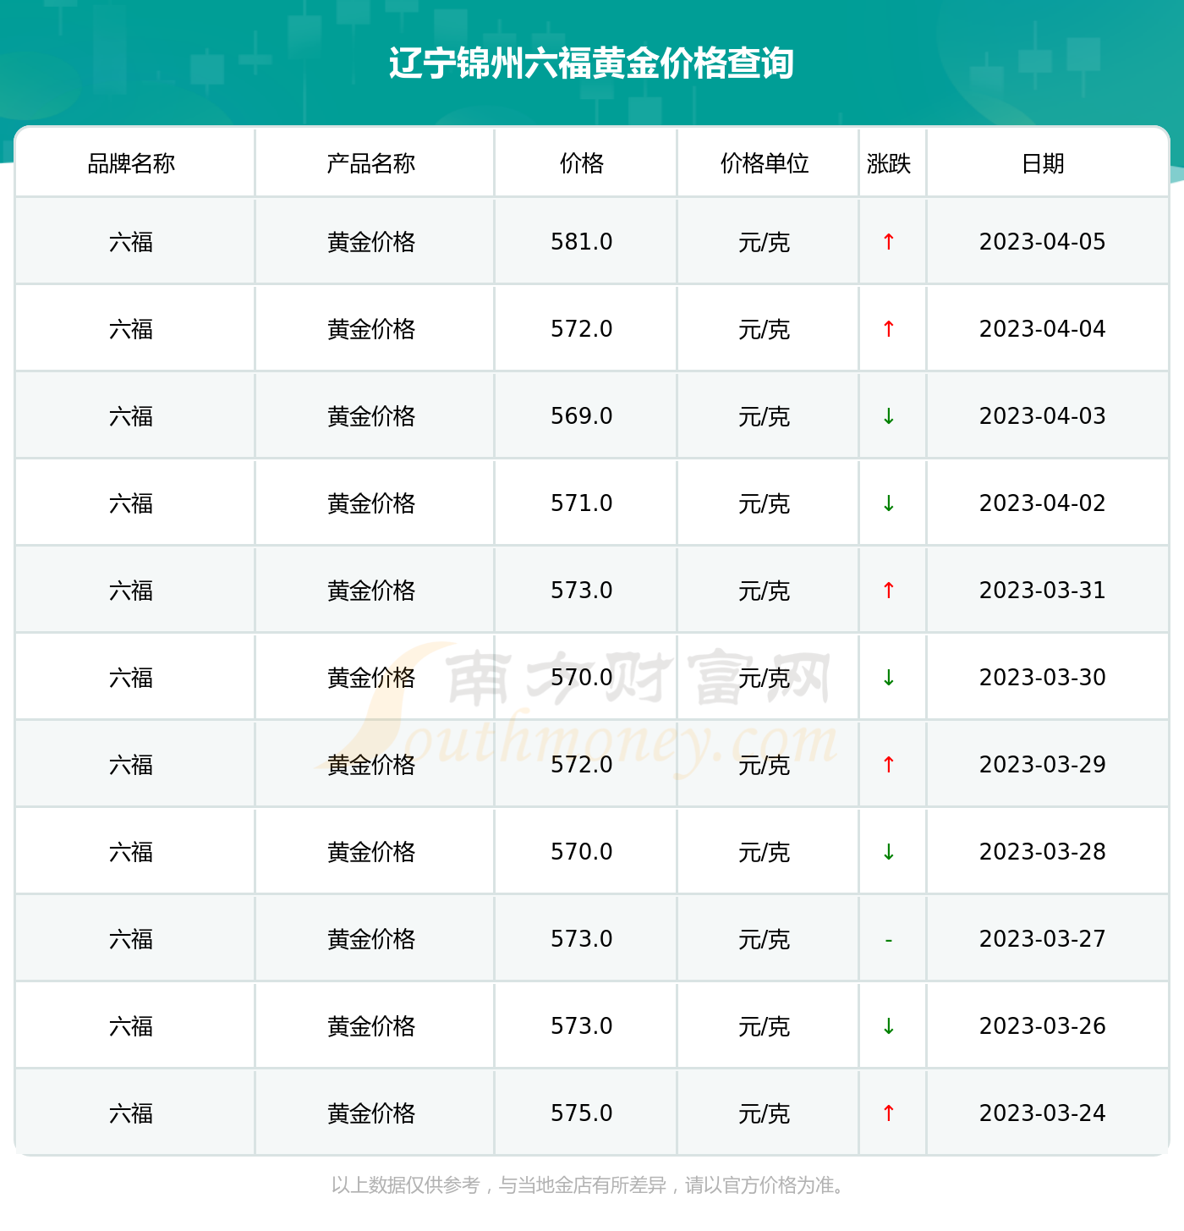Select price 569.0

(x=582, y=416)
